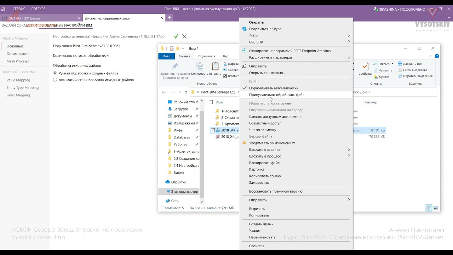The height and width of the screenshot is (255, 453).
Task: Click Сеть in navigation pane
Action: pos(172,201)
